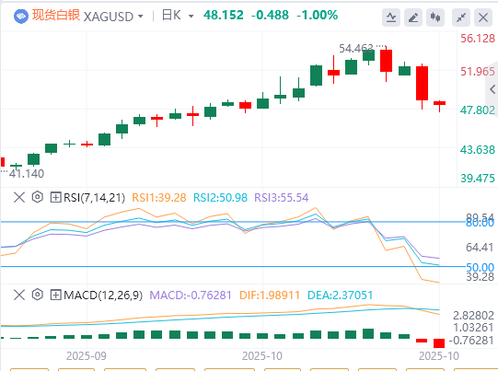Click the 2025-09 date axis label
498x371 pixels.
point(87,356)
